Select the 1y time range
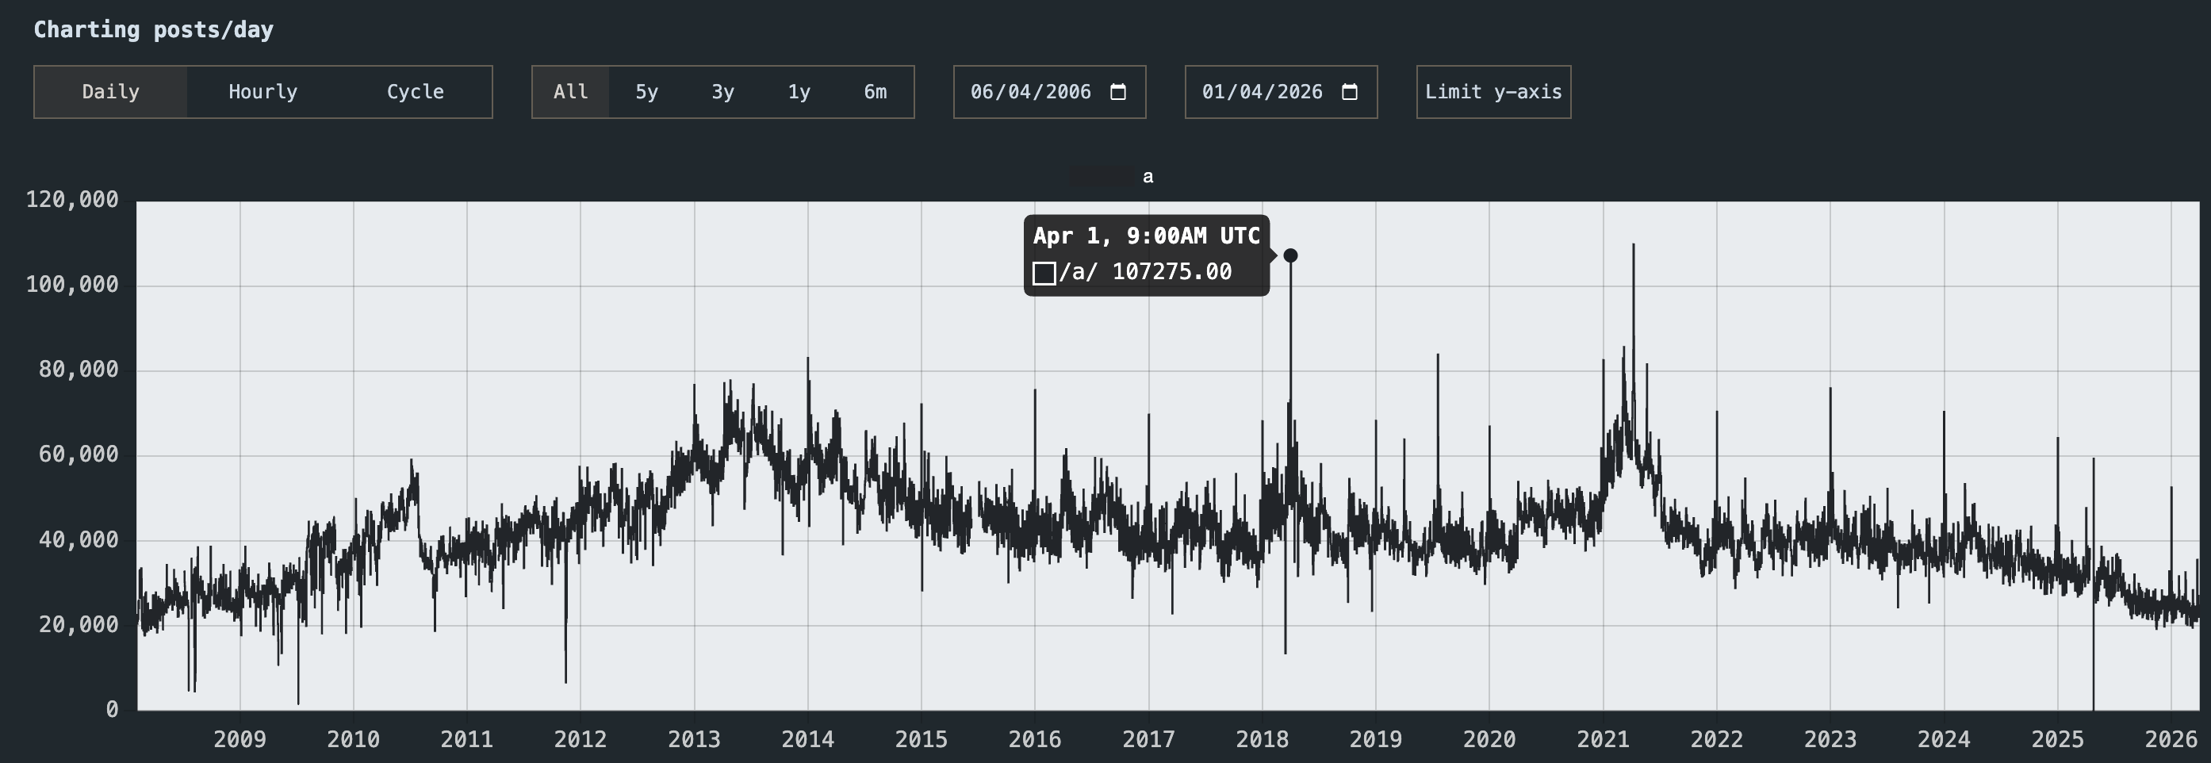Screen dimensions: 2211x763 coord(799,92)
